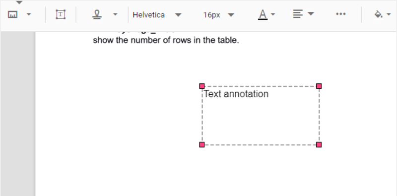Select the free text annotation tool

click(61, 14)
